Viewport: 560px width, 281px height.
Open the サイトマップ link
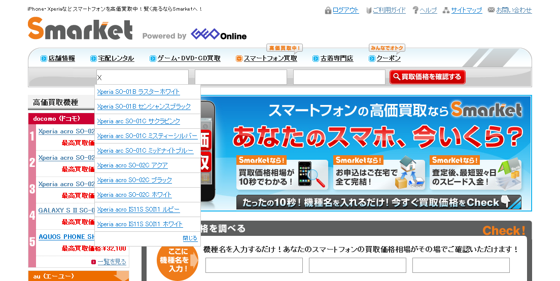tap(467, 10)
